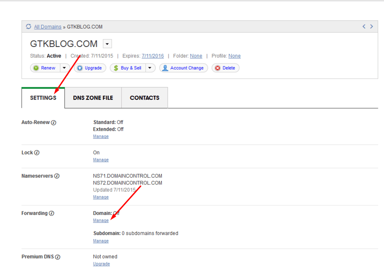Screen dimensions: 384x270
Task: Open Manage link under Nameservers
Action: (x=101, y=197)
